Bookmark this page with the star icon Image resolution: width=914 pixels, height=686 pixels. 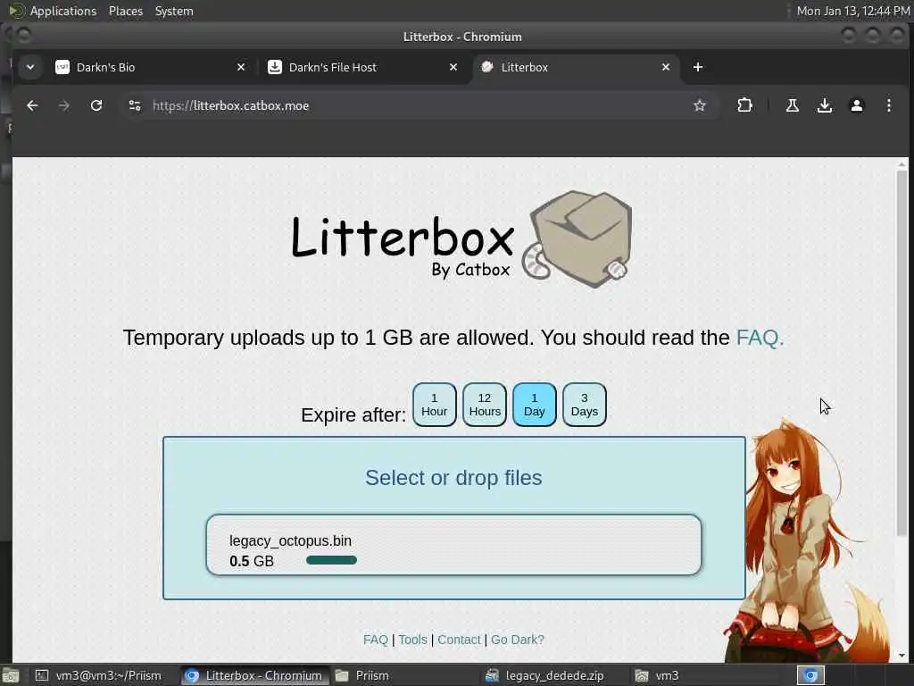pos(700,105)
